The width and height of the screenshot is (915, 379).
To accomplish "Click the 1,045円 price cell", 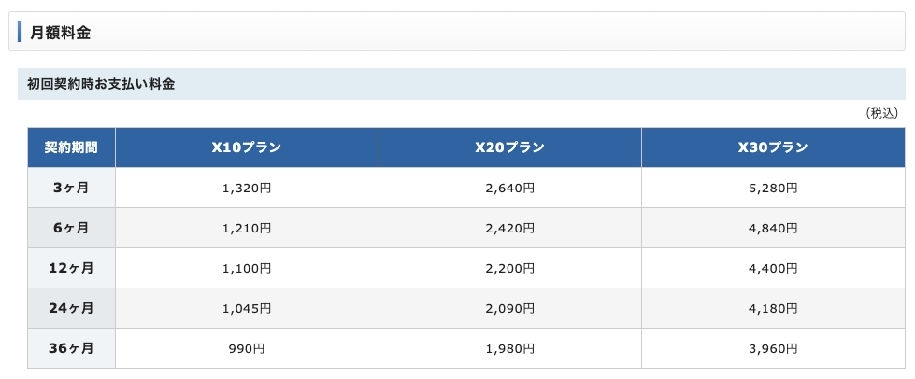I will pyautogui.click(x=247, y=308).
